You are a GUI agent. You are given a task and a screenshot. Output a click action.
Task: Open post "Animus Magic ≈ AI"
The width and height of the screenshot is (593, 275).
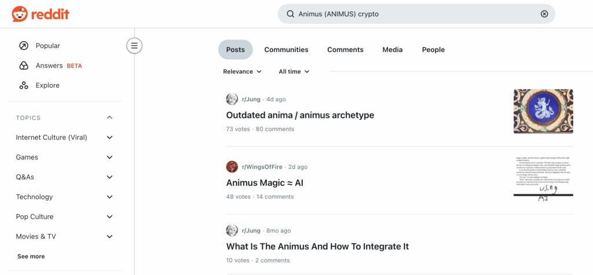click(x=265, y=183)
